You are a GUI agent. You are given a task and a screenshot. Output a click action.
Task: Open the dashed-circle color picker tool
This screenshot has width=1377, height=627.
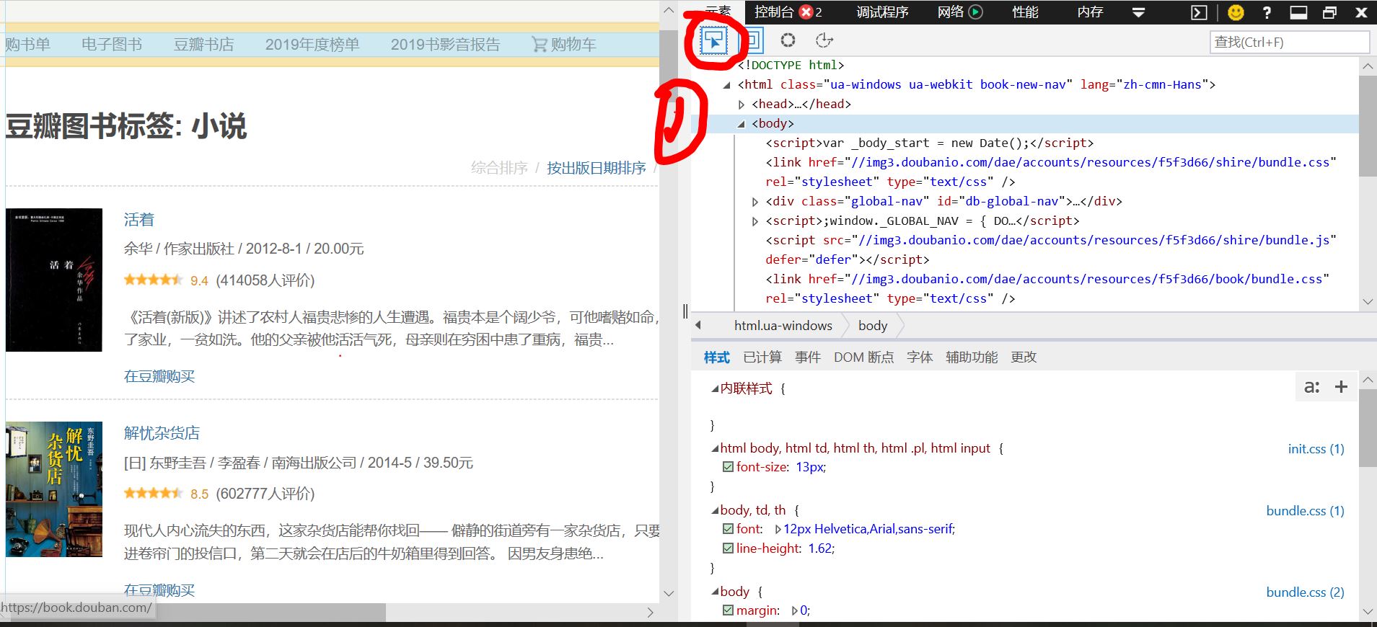click(788, 40)
